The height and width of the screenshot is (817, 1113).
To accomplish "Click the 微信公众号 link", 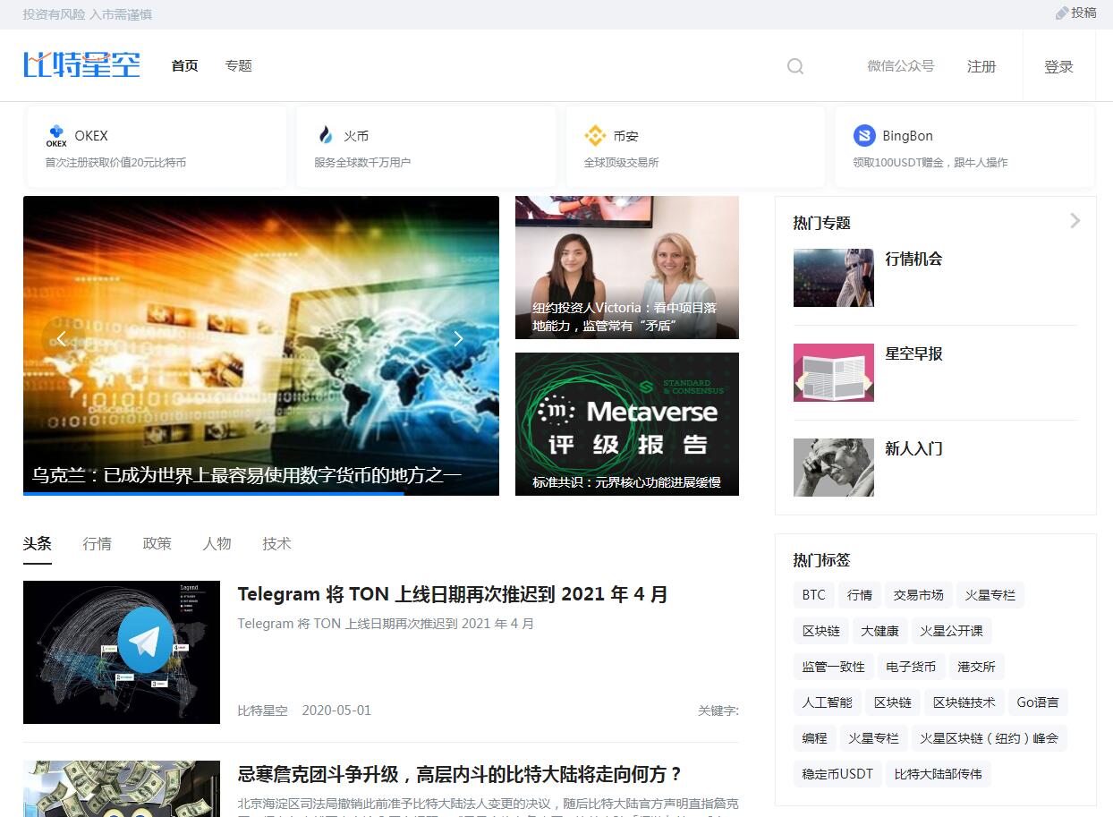I will coord(901,66).
